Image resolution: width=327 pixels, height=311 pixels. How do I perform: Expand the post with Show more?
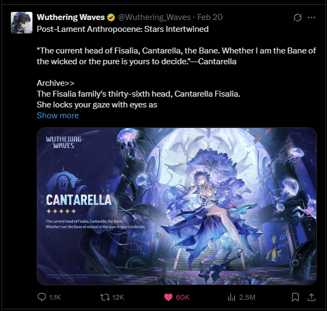[x=58, y=116]
